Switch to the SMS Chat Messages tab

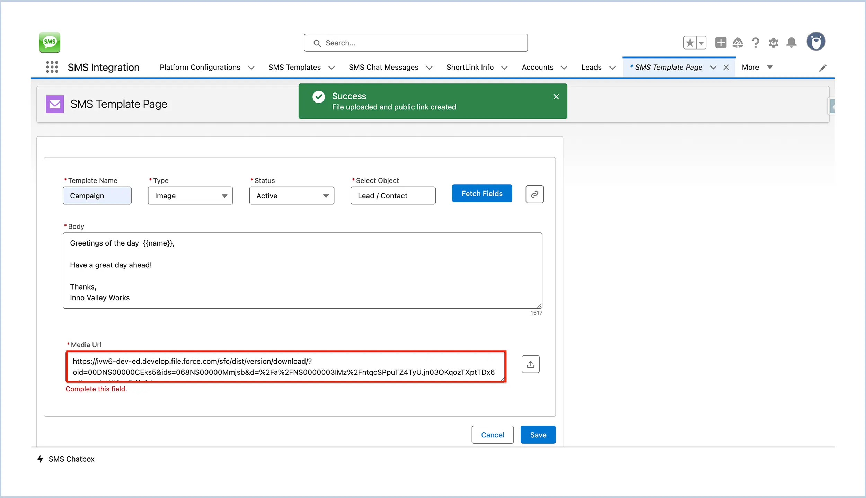383,67
